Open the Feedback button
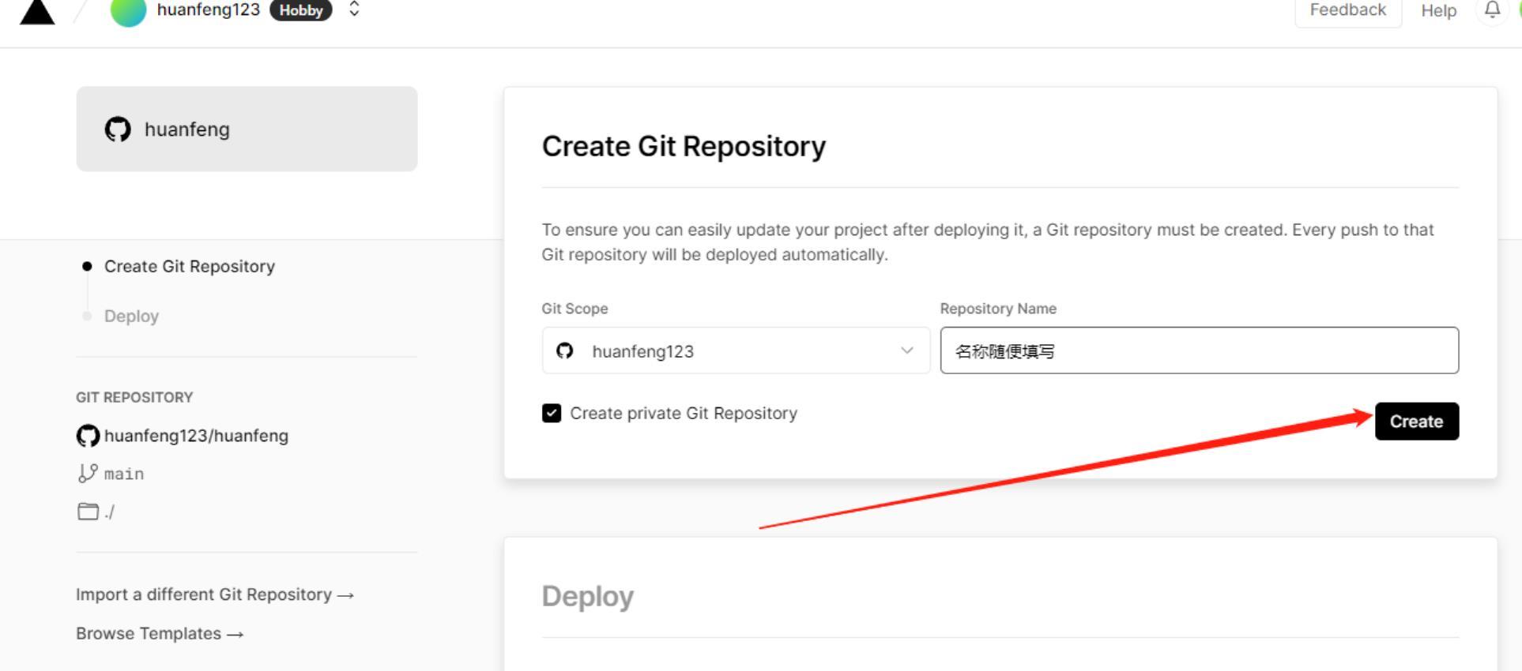The height and width of the screenshot is (671, 1522). (1348, 11)
